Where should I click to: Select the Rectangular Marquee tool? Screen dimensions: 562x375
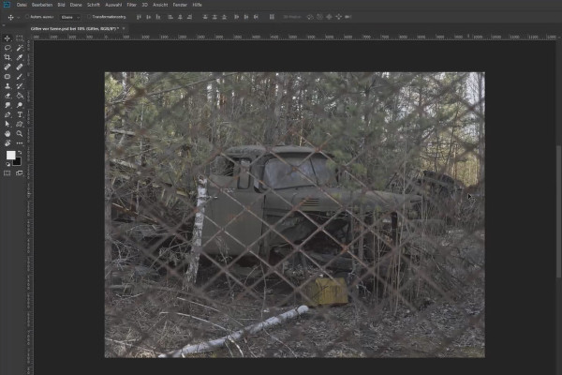[20, 38]
